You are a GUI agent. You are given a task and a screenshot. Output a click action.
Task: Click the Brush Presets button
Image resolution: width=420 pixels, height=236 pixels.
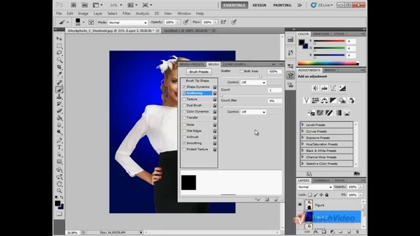199,71
